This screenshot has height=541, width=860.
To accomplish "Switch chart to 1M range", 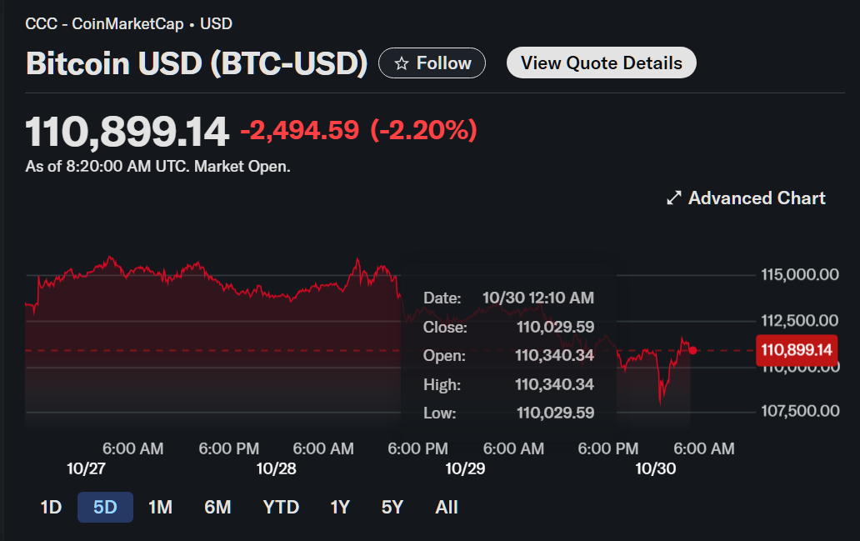I will [x=160, y=507].
